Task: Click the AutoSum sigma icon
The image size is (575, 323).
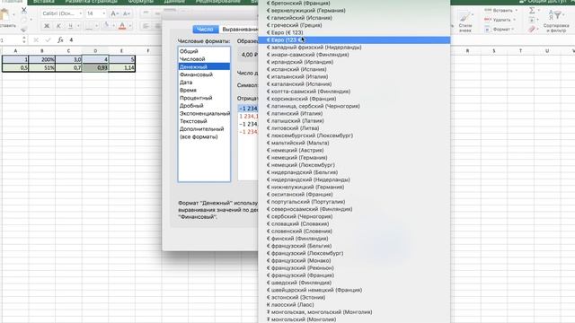Action: tap(531, 10)
